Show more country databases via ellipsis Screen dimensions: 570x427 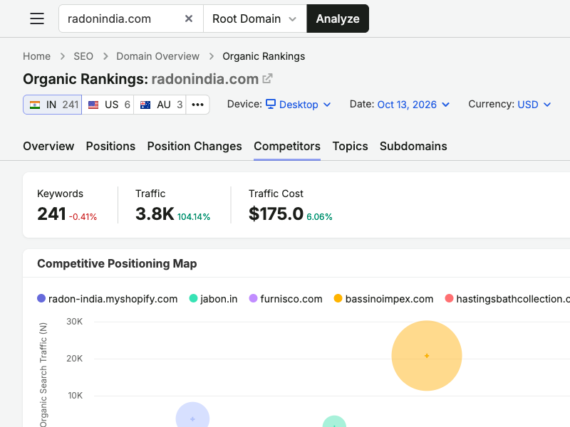coord(198,105)
